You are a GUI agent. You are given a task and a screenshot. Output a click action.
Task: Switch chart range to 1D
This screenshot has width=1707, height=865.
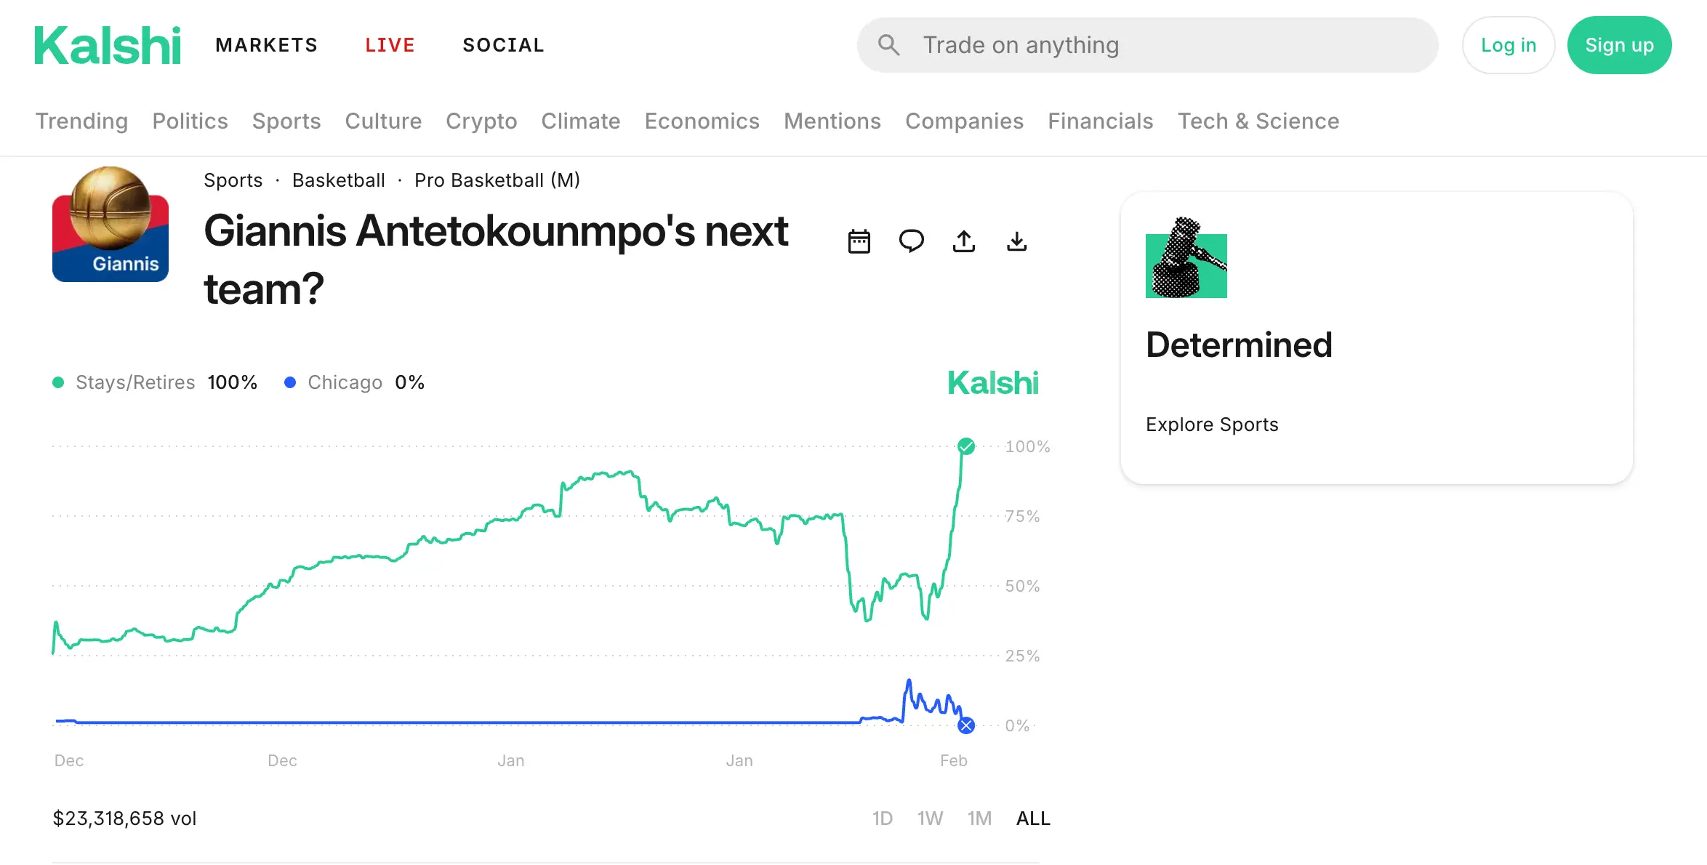click(883, 818)
